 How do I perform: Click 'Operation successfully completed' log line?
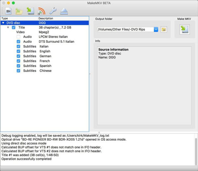tap(26, 159)
